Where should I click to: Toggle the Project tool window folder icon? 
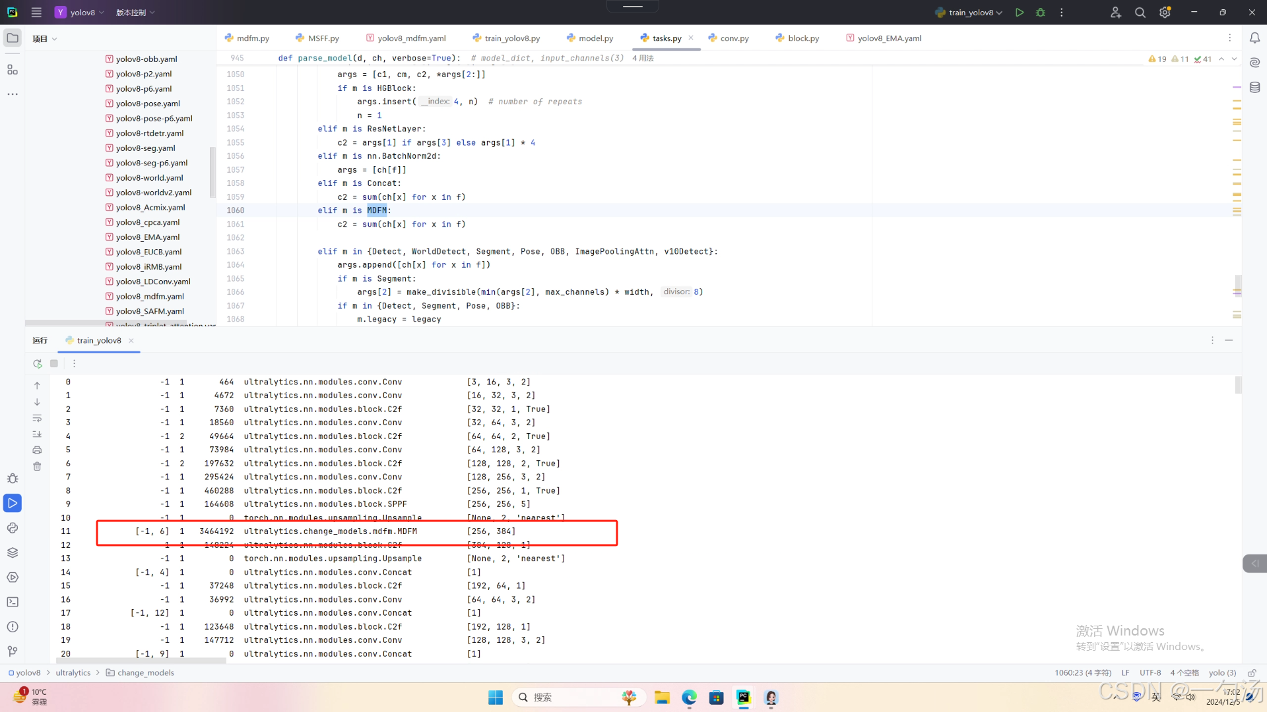pos(13,38)
